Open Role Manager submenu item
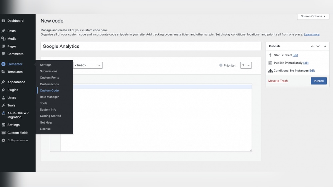 tap(49, 97)
